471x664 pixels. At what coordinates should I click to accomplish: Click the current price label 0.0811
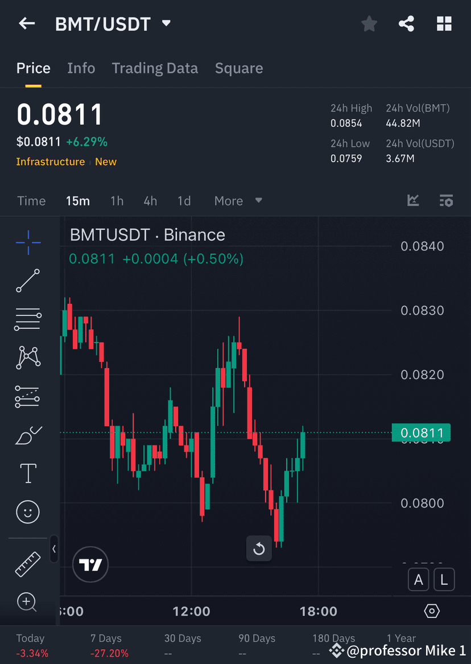tap(421, 432)
